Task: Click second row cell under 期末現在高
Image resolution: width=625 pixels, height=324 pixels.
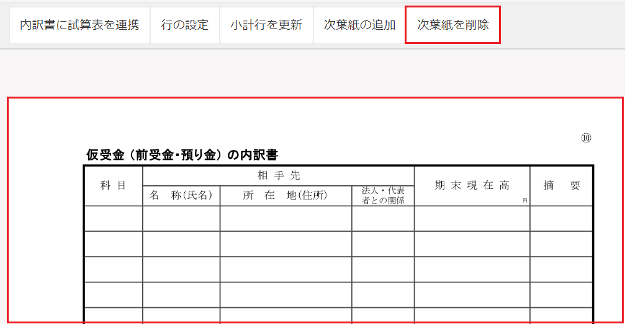Action: pyautogui.click(x=472, y=244)
